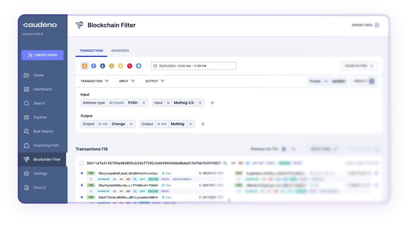
Task: Click the date range input field
Action: point(193,66)
